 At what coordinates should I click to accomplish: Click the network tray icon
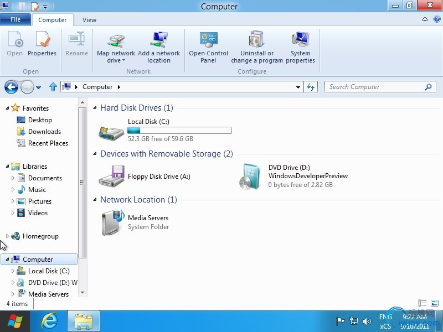point(353,321)
